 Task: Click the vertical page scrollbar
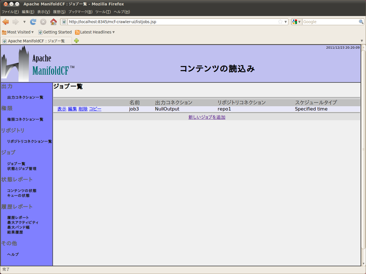(363, 149)
